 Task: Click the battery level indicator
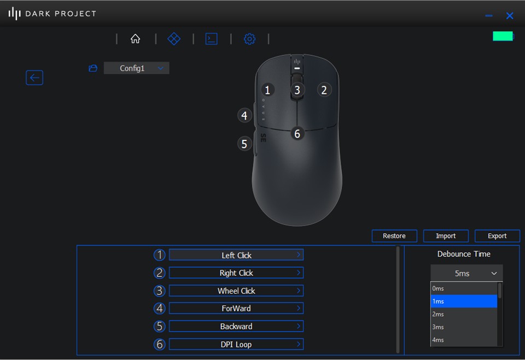tap(503, 36)
